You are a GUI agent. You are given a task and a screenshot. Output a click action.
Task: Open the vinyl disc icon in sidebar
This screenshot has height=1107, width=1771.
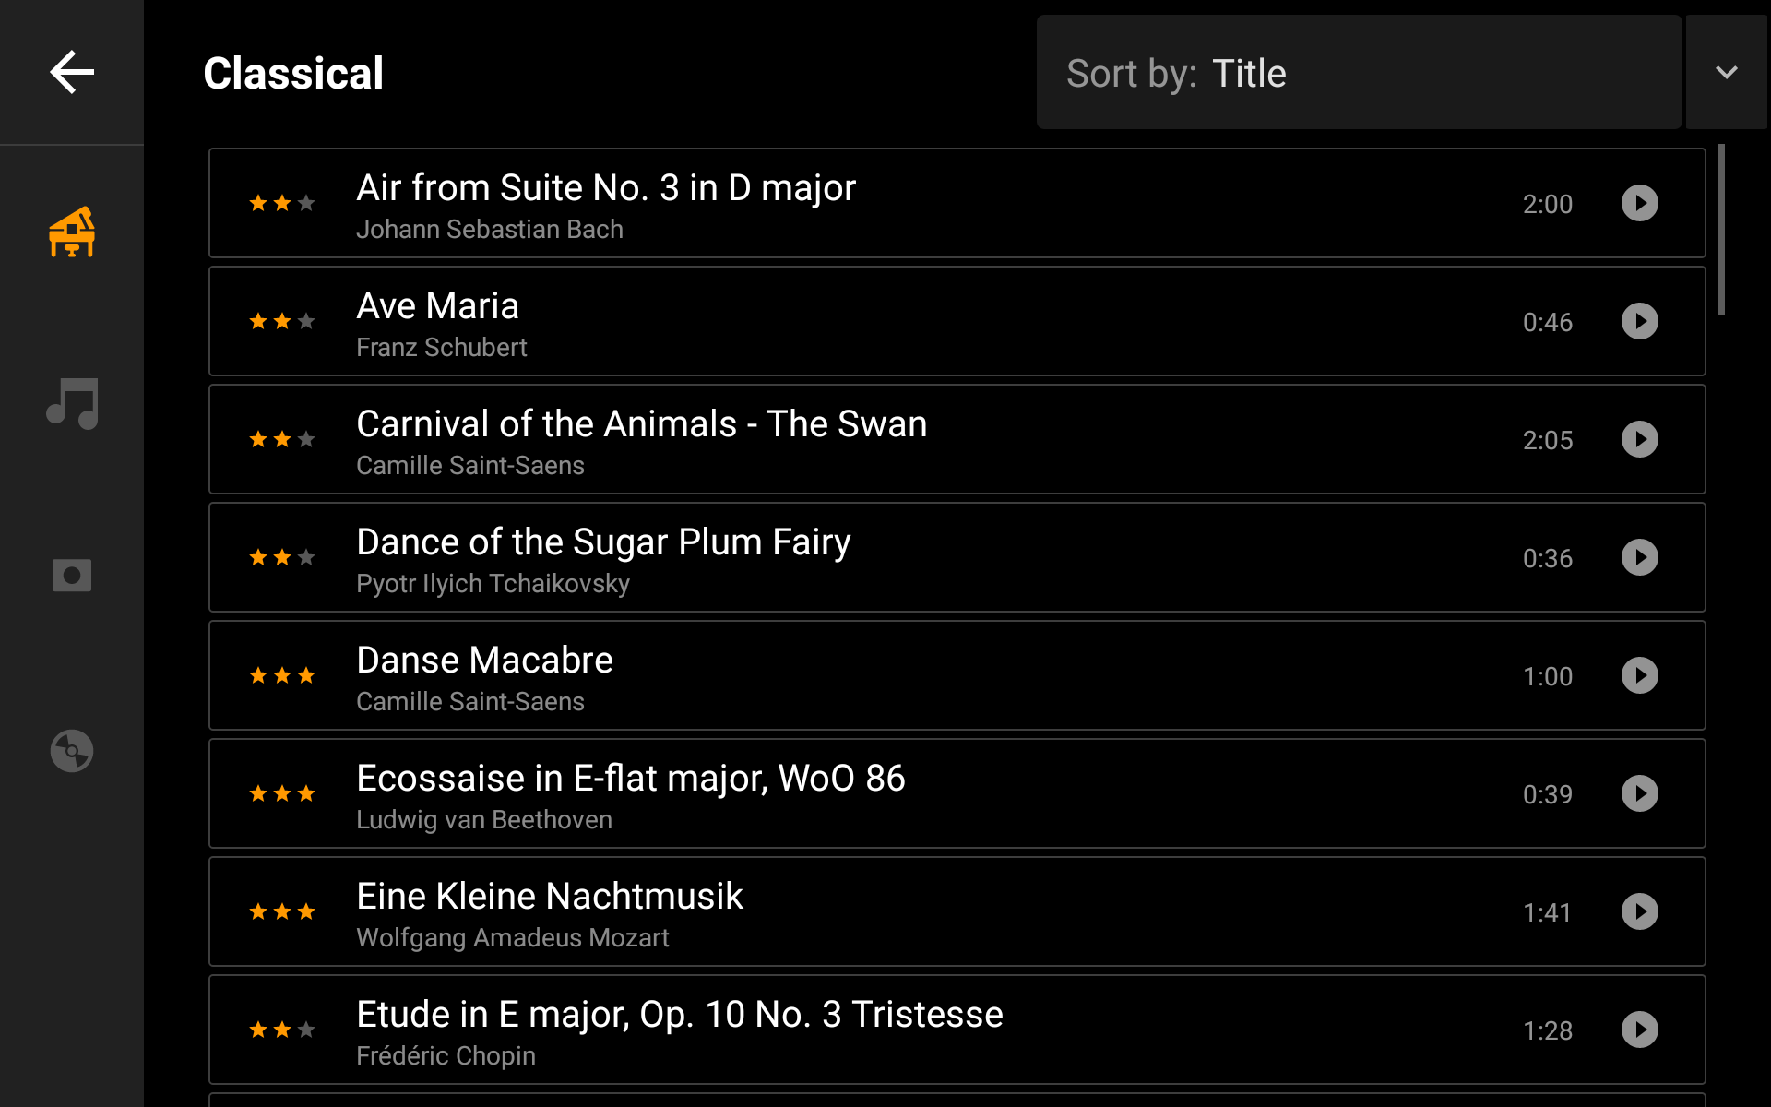click(72, 750)
